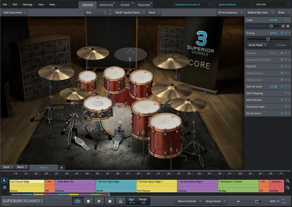This screenshot has height=207, width=292.
Task: Toggle the loop playback button
Action: click(78, 201)
